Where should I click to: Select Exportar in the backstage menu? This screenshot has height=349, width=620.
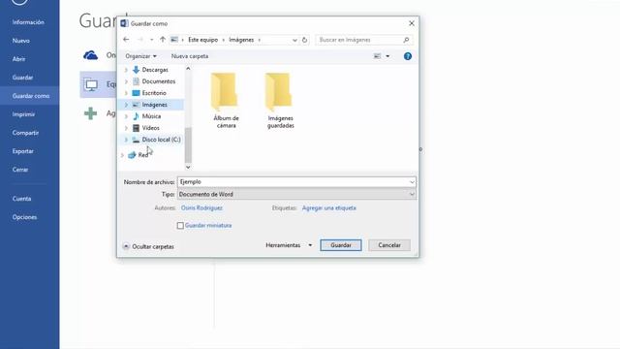(23, 151)
